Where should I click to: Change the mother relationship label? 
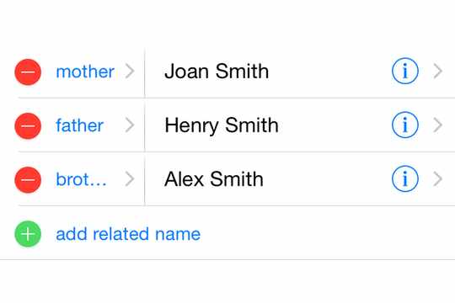pos(85,72)
